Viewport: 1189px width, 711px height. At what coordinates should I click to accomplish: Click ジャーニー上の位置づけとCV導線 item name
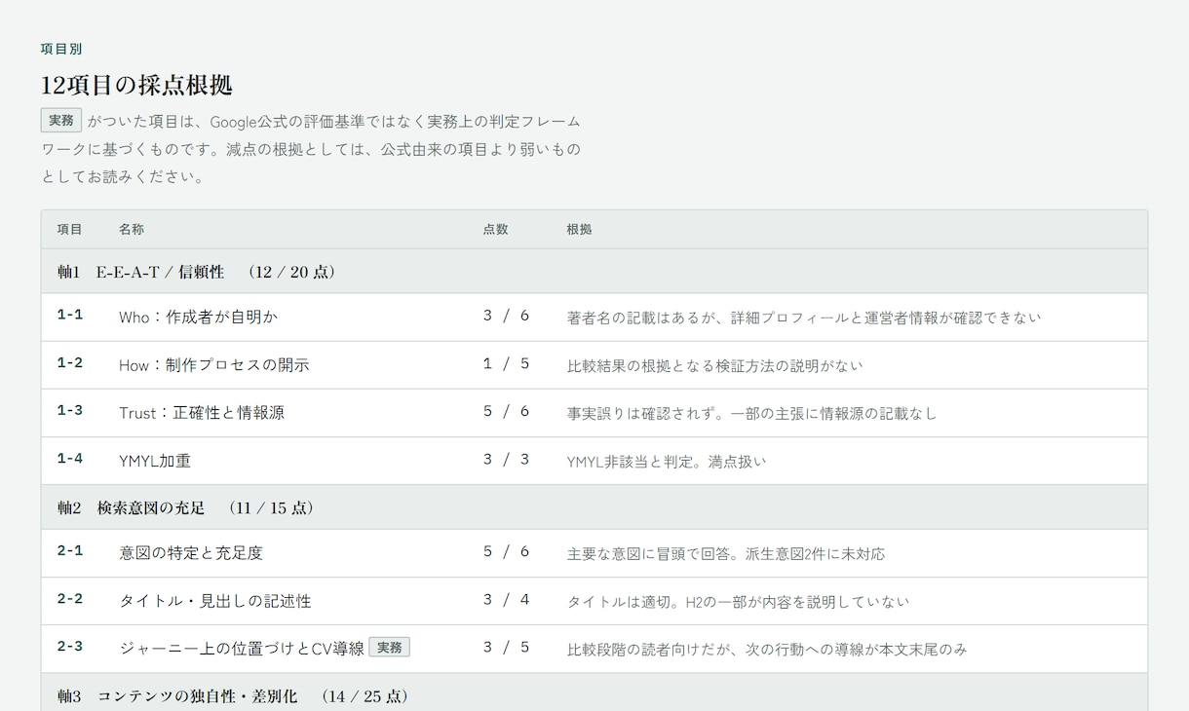[242, 649]
